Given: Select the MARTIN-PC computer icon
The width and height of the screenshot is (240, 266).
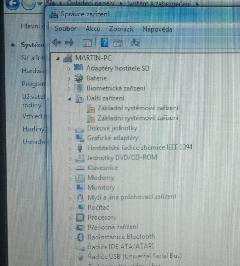Looking at the screenshot, I should [68, 58].
